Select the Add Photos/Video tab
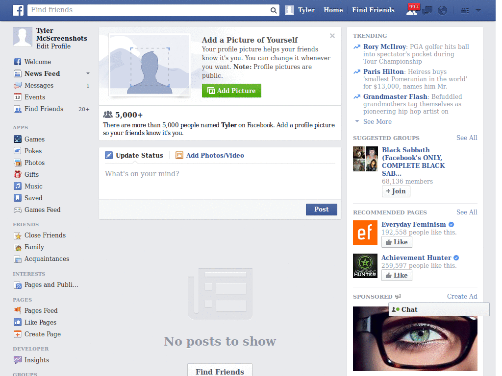The image size is (502, 376). click(x=210, y=155)
